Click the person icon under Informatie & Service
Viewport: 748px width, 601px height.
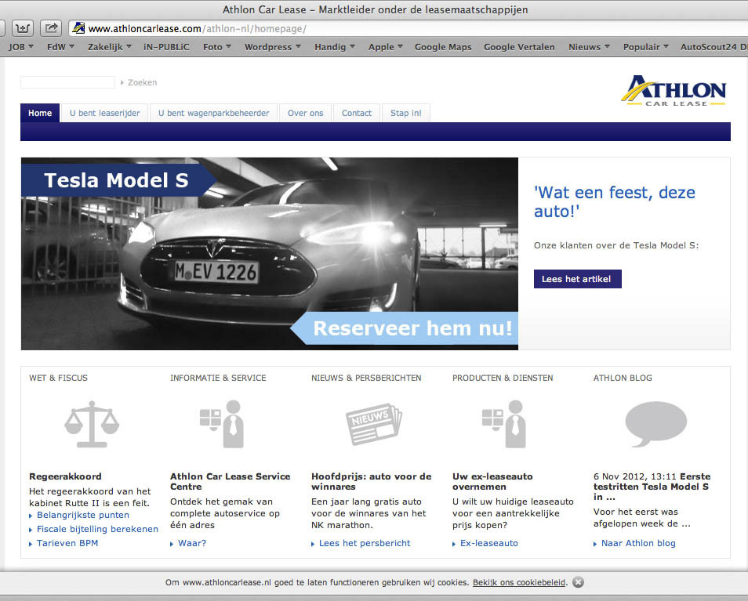click(223, 424)
